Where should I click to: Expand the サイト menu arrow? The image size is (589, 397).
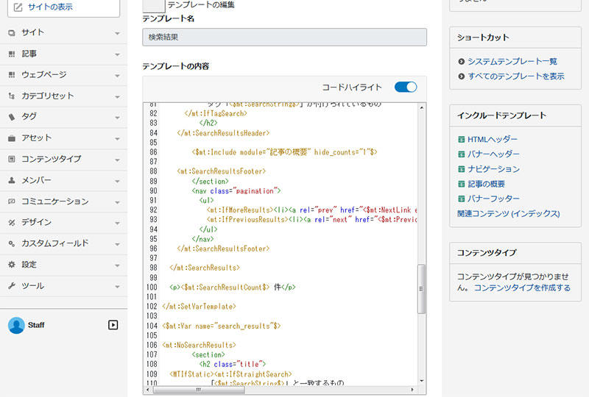pyautogui.click(x=117, y=33)
